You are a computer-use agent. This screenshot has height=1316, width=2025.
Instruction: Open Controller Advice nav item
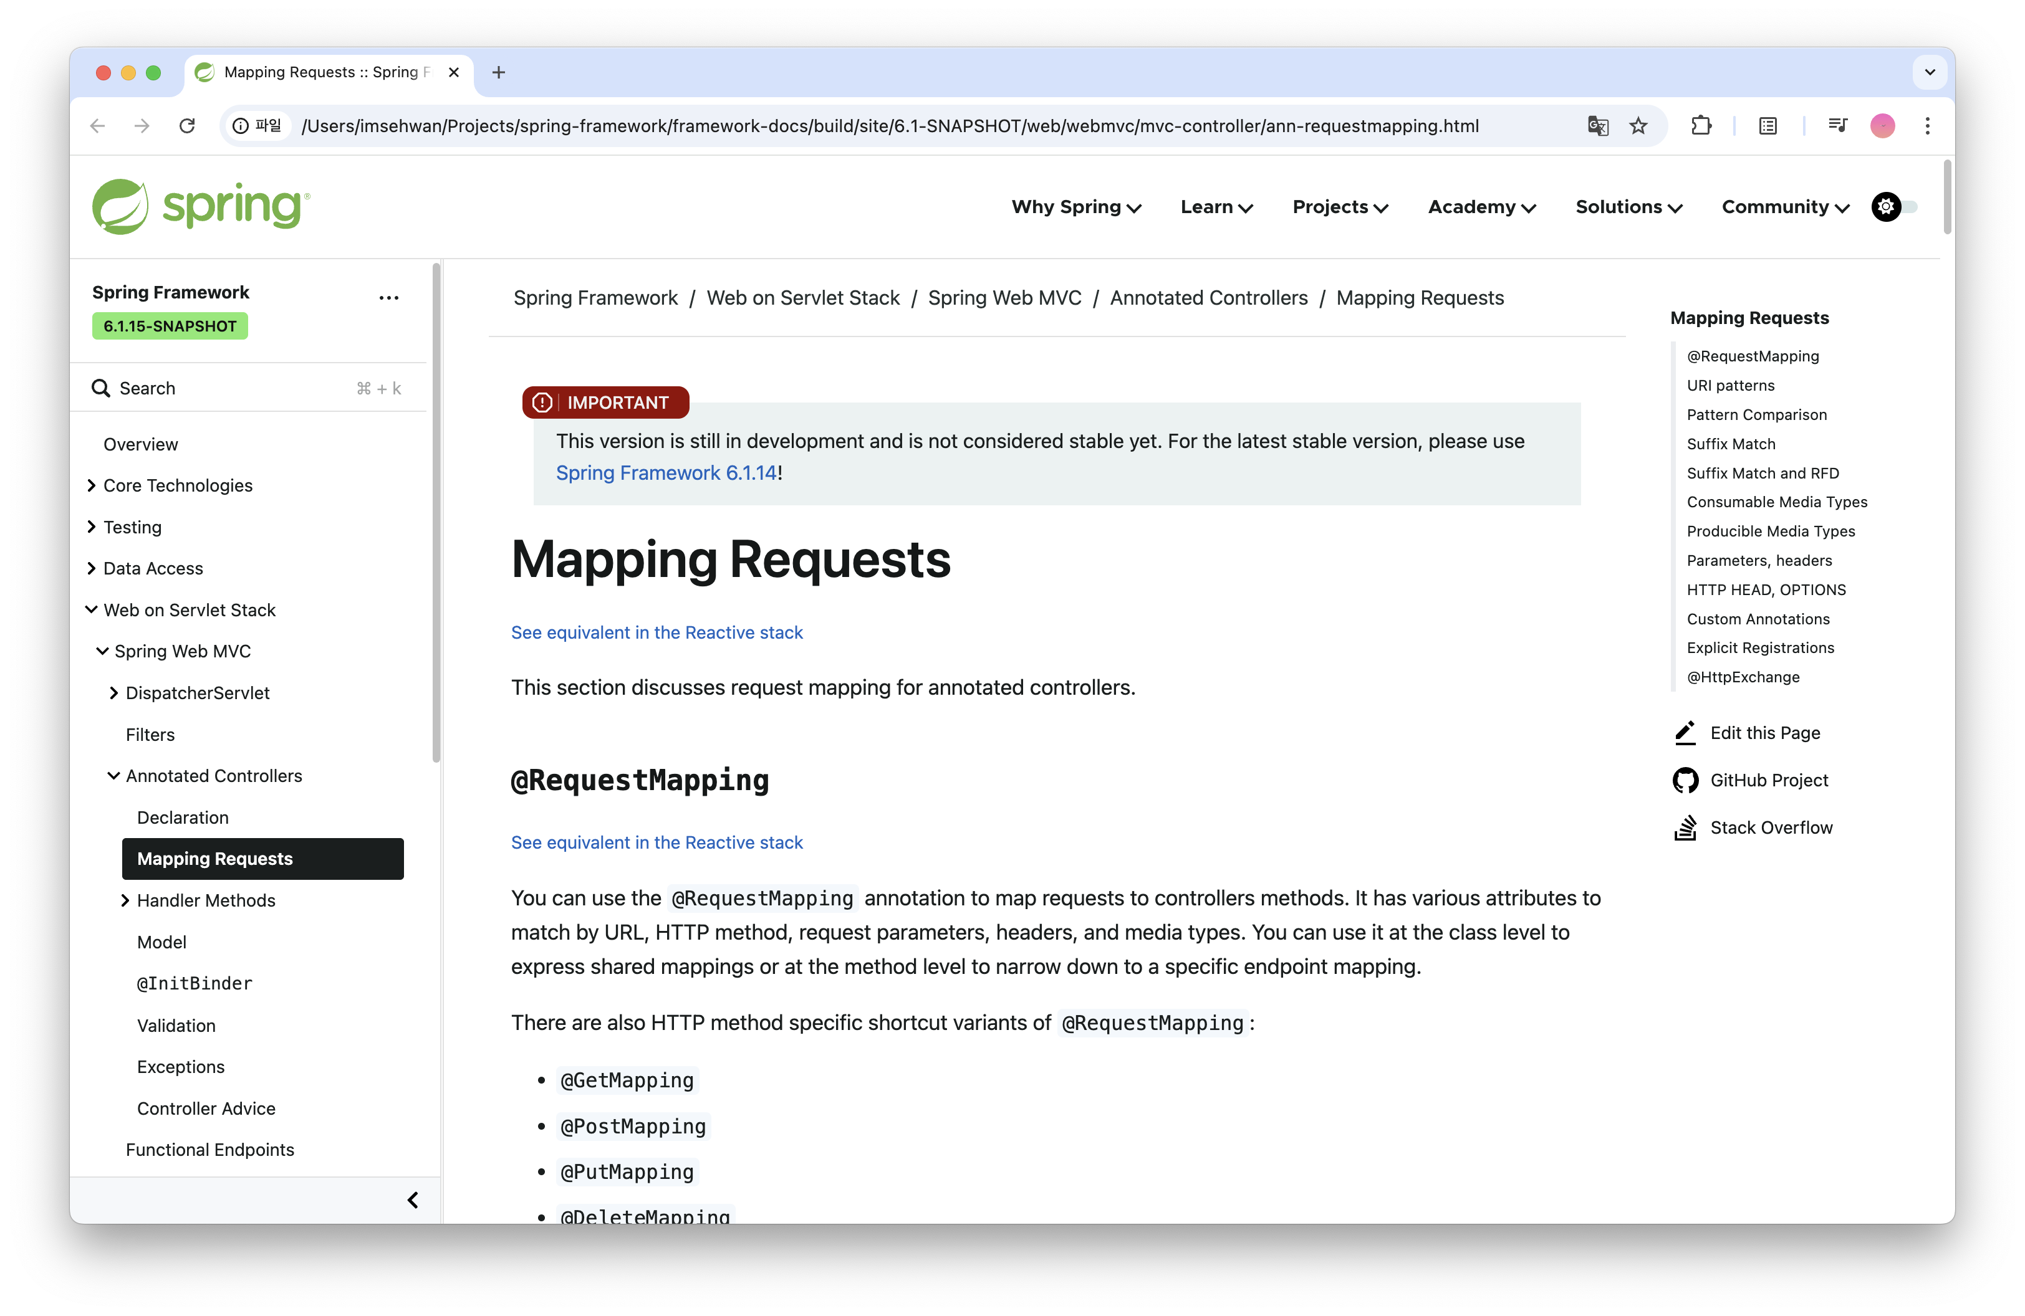click(x=206, y=1108)
